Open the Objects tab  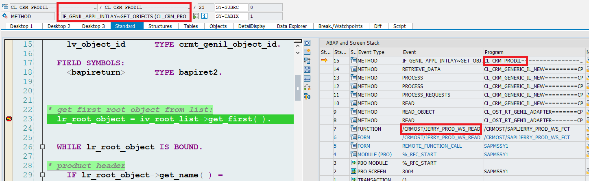pyautogui.click(x=218, y=26)
